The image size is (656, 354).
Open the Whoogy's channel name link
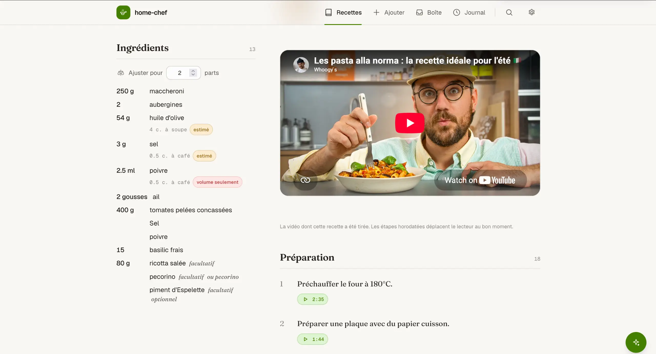(x=325, y=70)
